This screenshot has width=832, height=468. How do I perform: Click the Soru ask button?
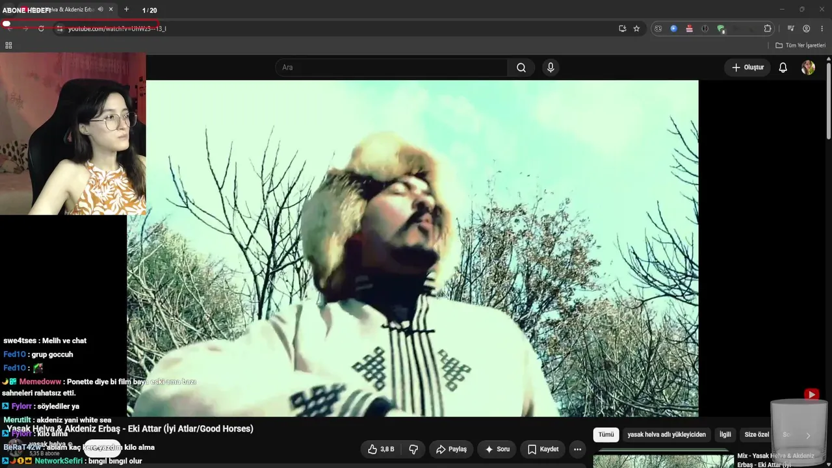click(x=497, y=449)
